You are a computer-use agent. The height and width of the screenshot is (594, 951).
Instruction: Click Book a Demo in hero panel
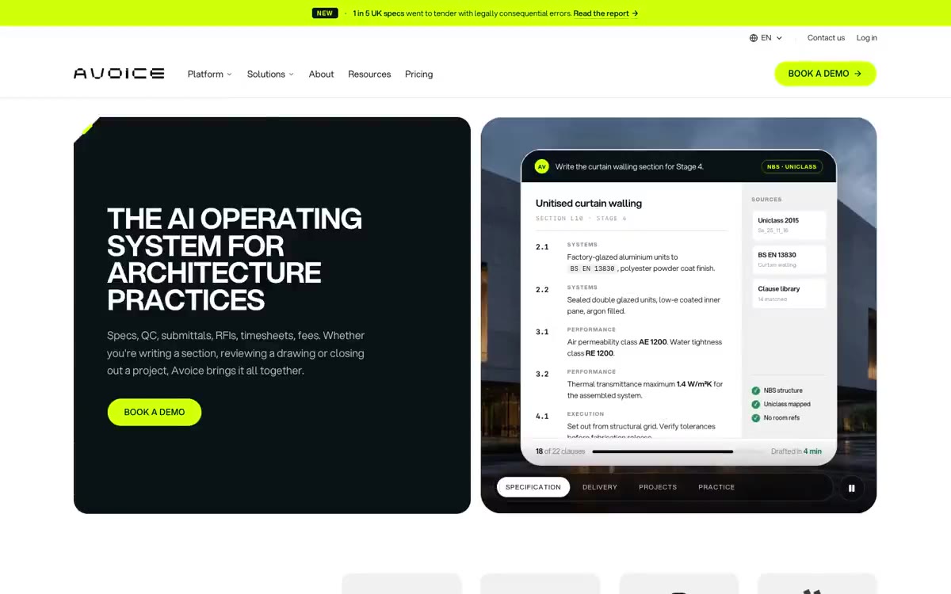(155, 412)
